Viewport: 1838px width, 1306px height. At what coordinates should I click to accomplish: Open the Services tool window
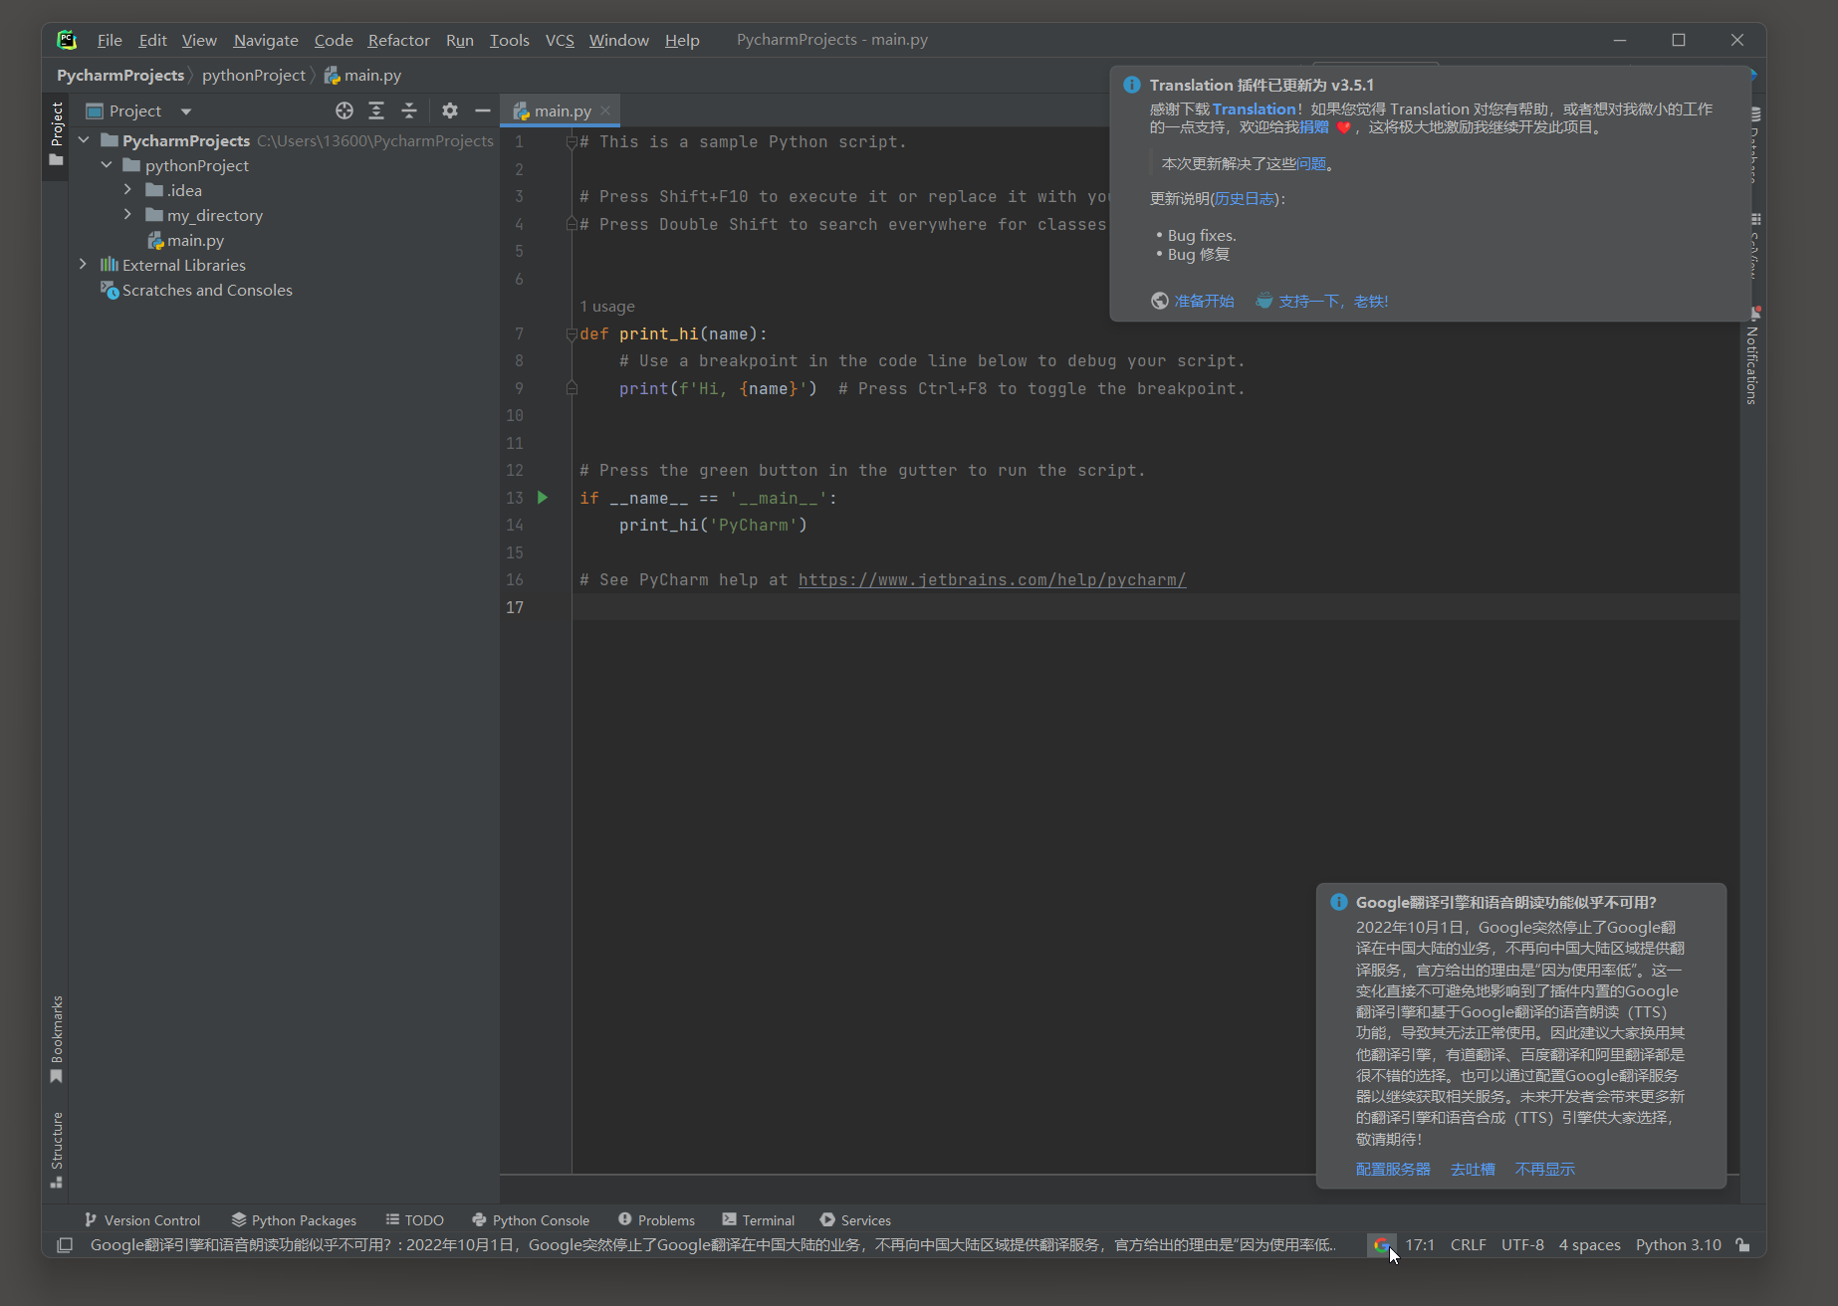click(855, 1220)
